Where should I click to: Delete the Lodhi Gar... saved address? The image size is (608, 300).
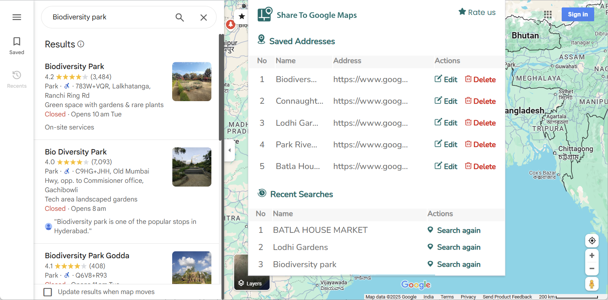tap(480, 123)
